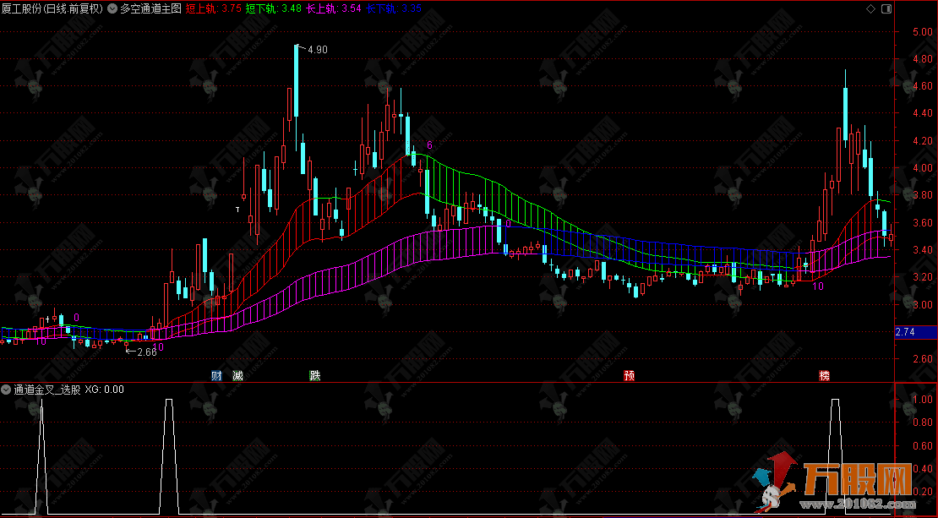Click the 跌 event marker icon
Screen dimensions: 938x518
point(315,375)
